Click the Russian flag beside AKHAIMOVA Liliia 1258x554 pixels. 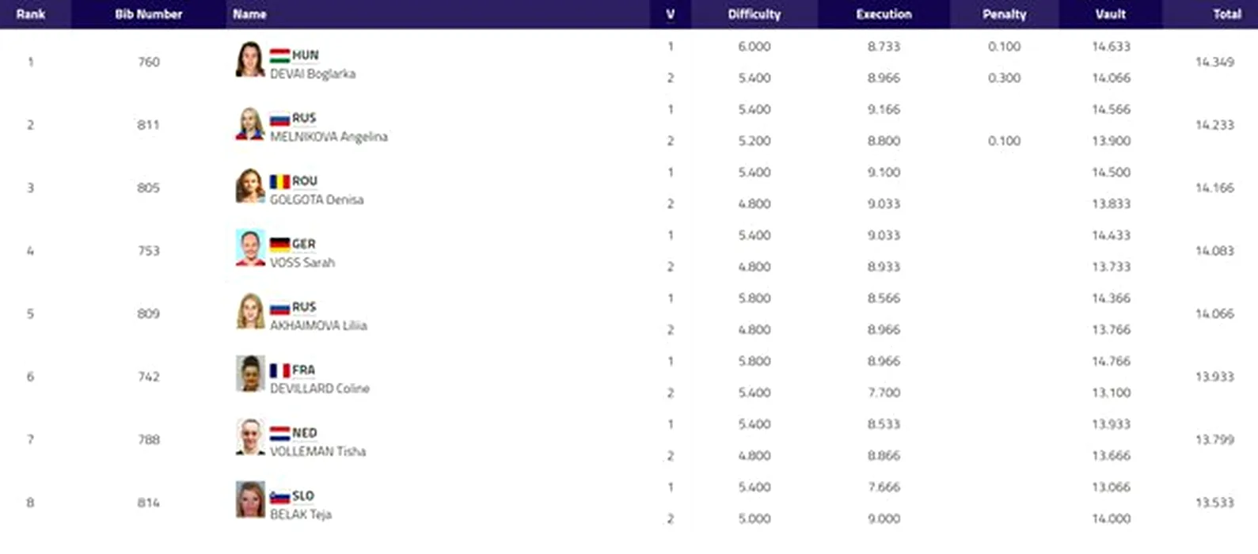pos(279,307)
